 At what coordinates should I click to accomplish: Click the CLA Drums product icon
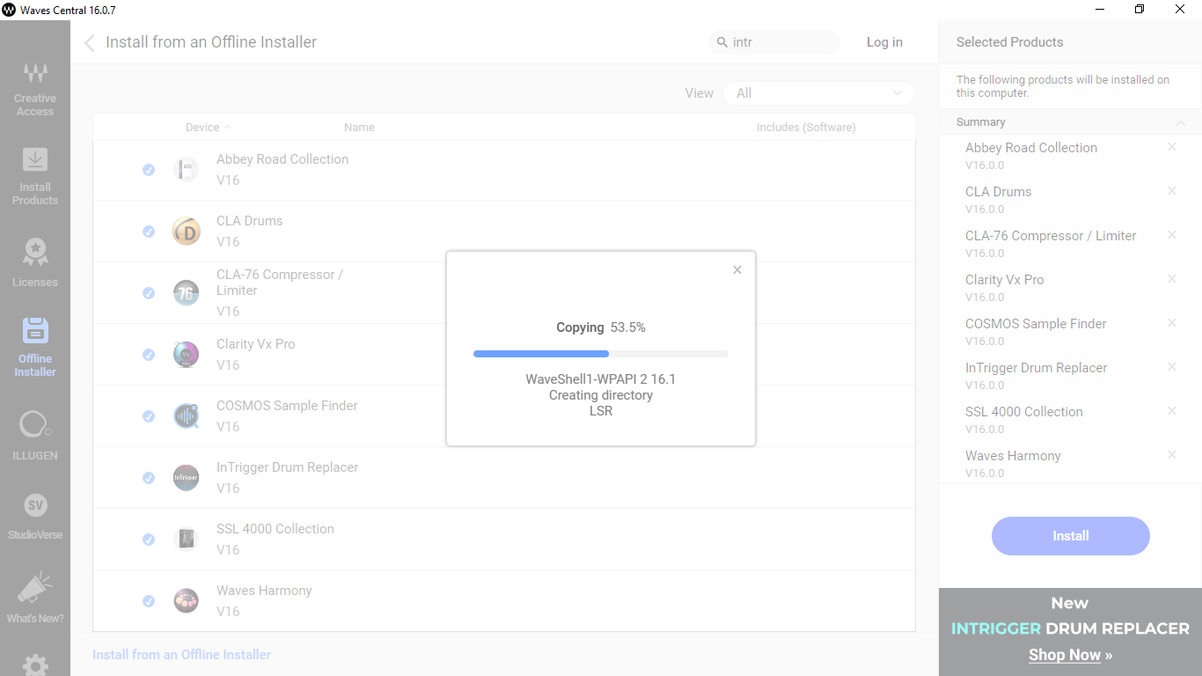pos(186,231)
